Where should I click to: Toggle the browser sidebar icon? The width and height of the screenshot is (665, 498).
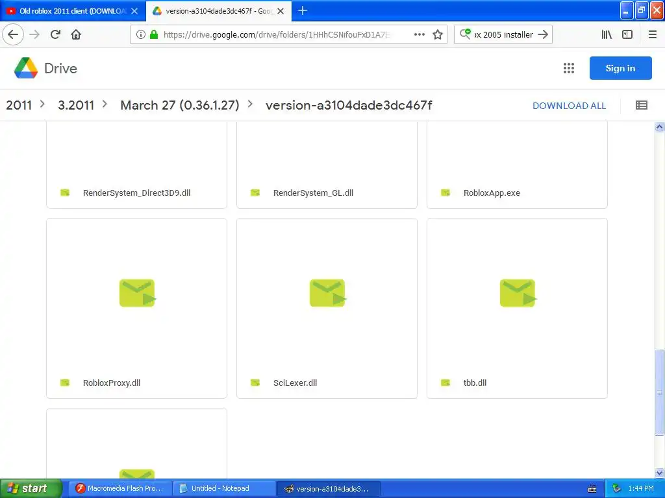click(x=627, y=34)
